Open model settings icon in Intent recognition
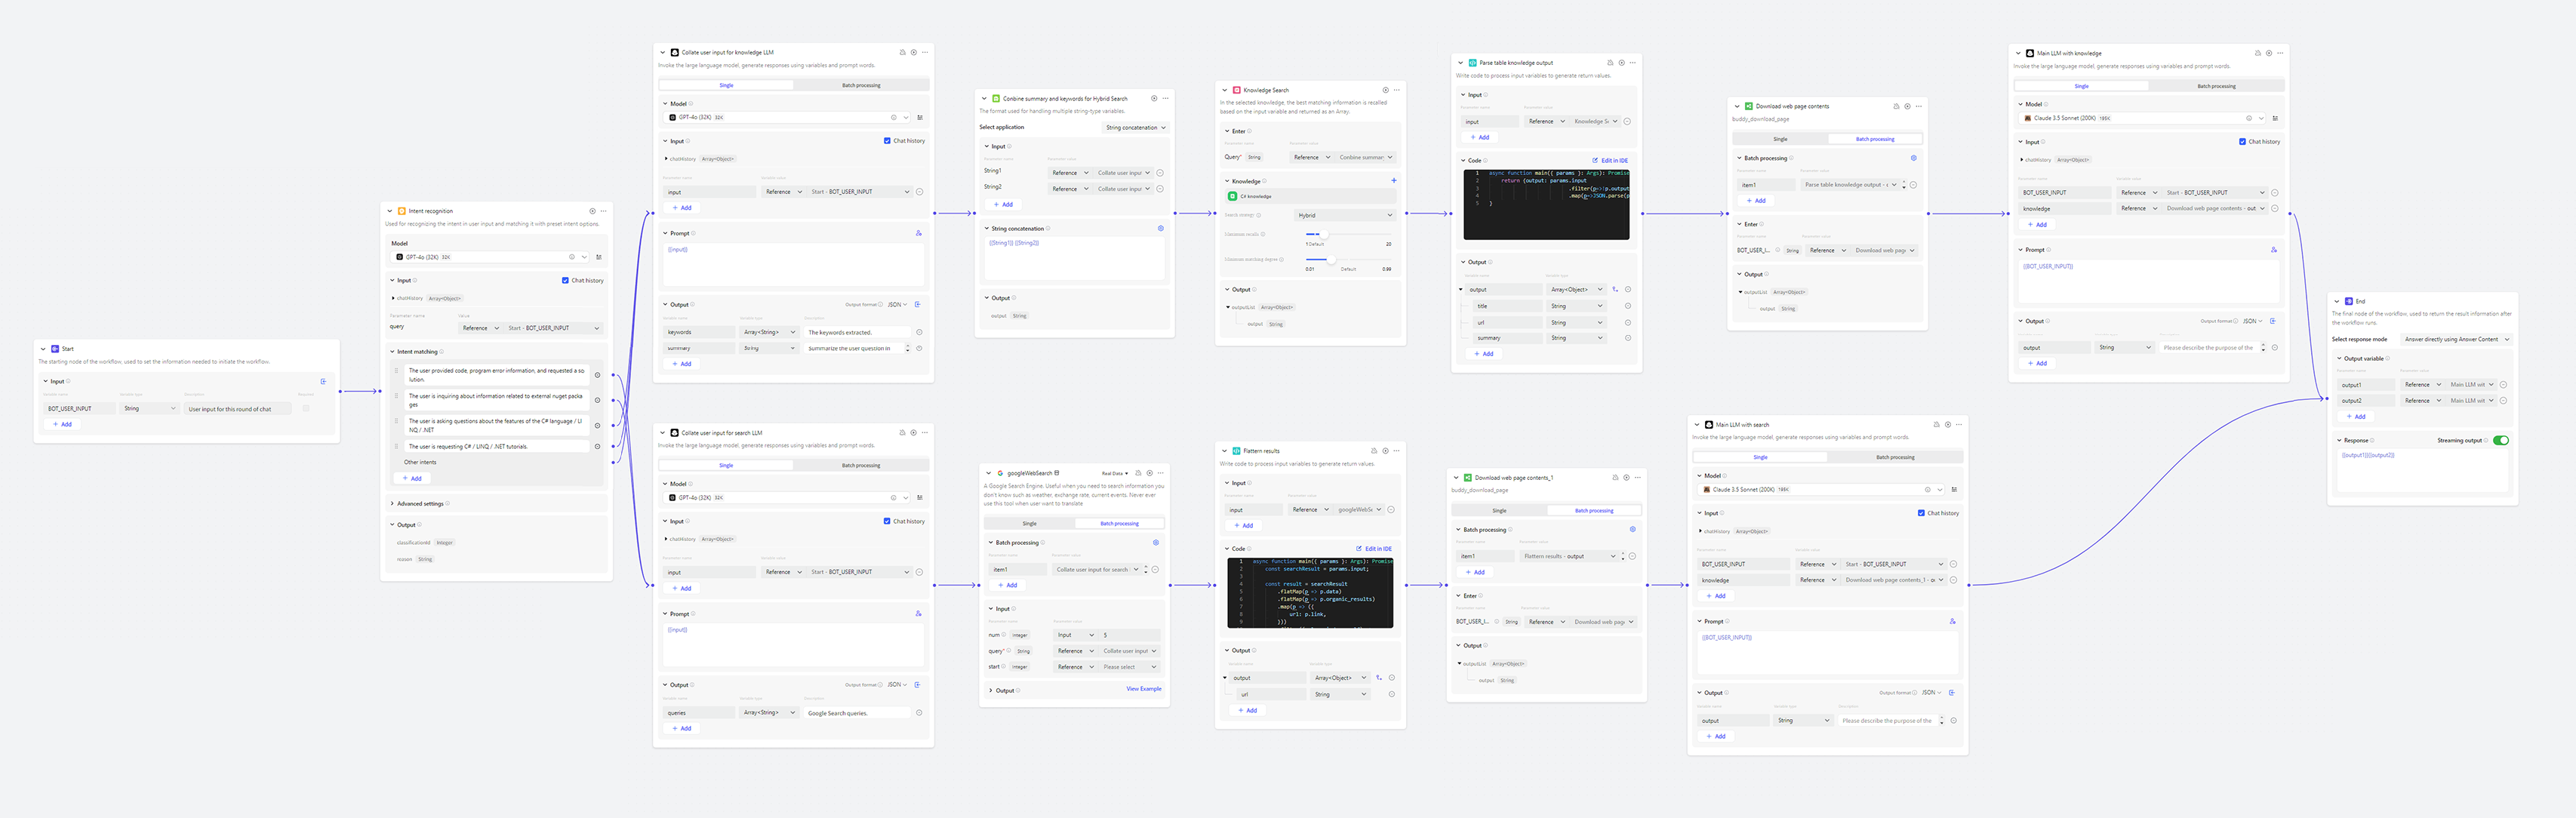 coord(599,257)
